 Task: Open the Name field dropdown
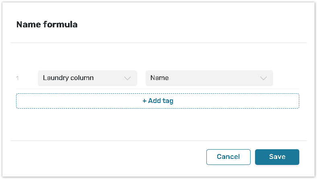coord(209,78)
